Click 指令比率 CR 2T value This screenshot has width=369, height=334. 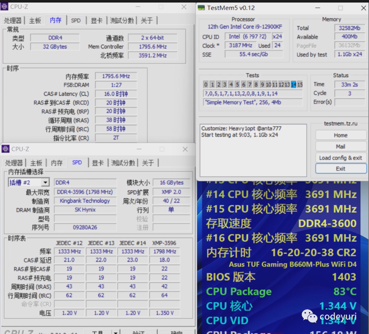click(x=116, y=138)
